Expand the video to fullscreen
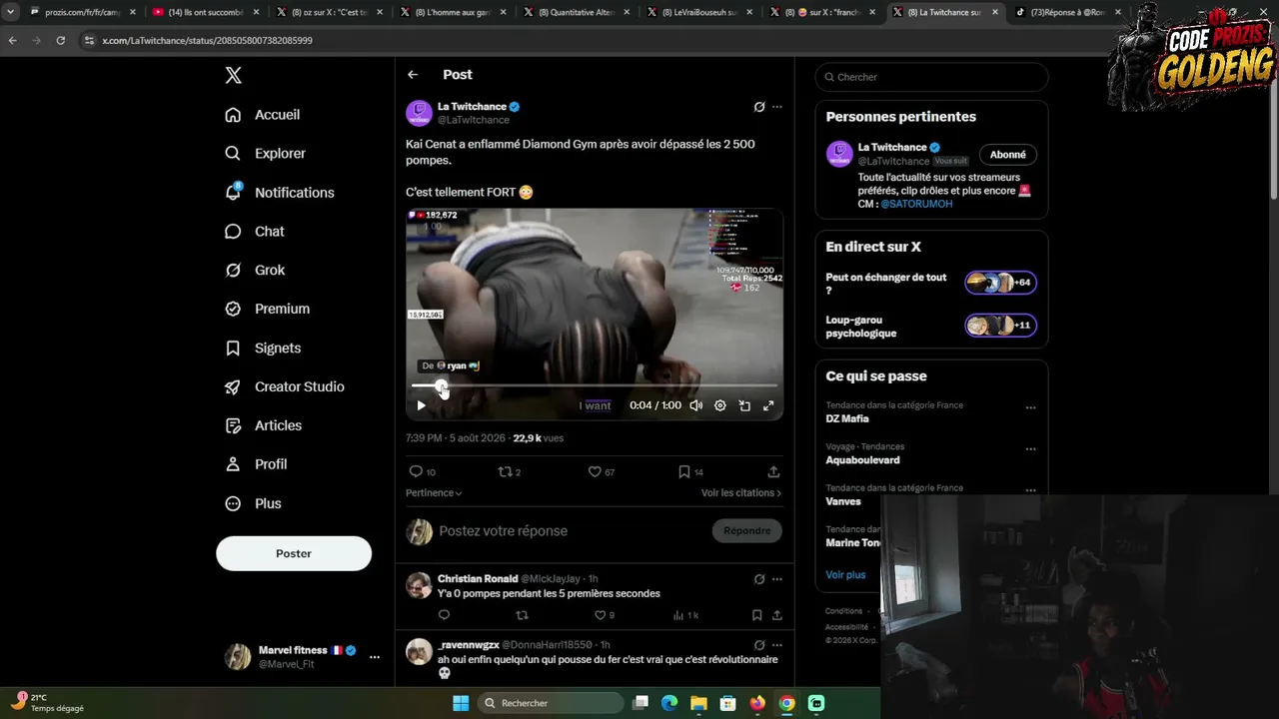The width and height of the screenshot is (1279, 719). click(x=768, y=405)
